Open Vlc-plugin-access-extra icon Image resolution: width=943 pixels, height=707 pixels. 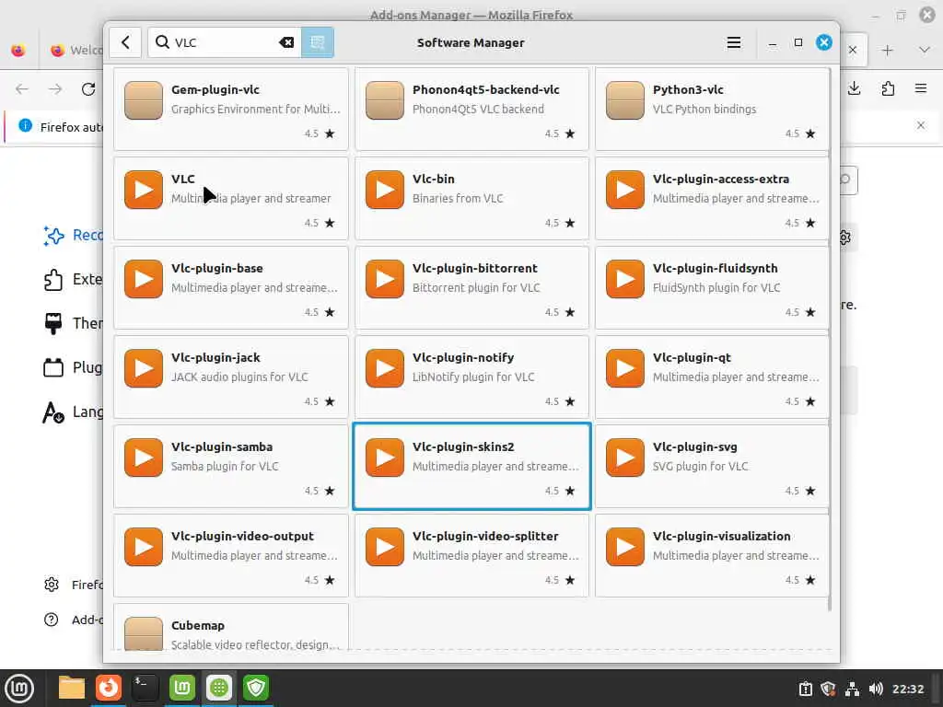click(625, 190)
